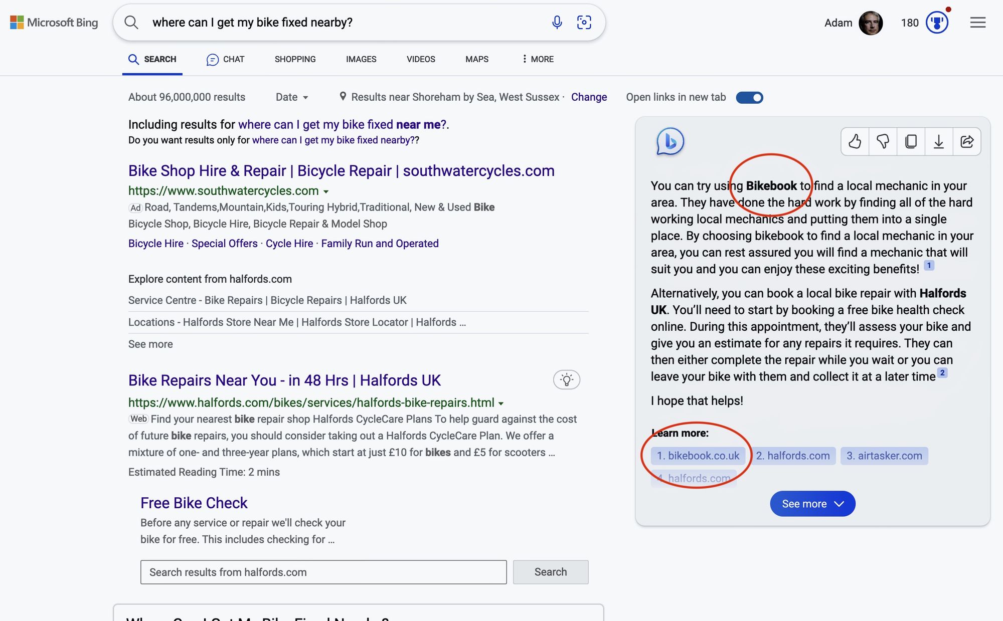Give the chat answer a thumbs down
This screenshot has width=1003, height=621.
[883, 142]
